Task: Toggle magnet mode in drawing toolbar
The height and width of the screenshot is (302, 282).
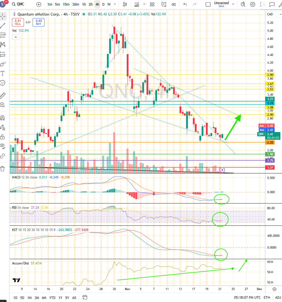Action: point(3,118)
